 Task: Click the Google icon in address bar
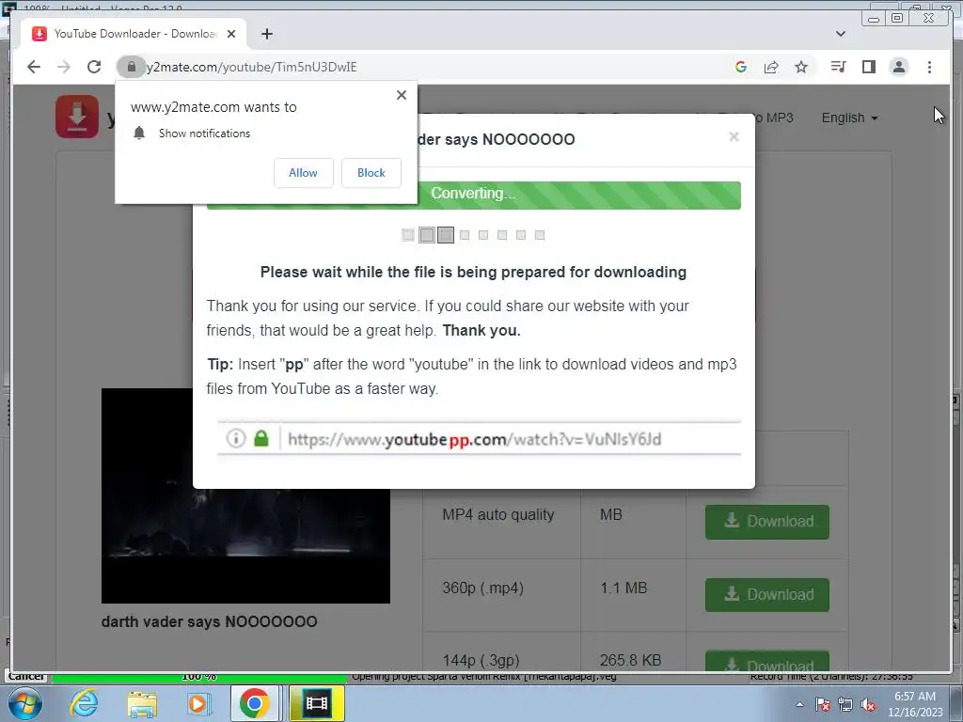click(741, 67)
